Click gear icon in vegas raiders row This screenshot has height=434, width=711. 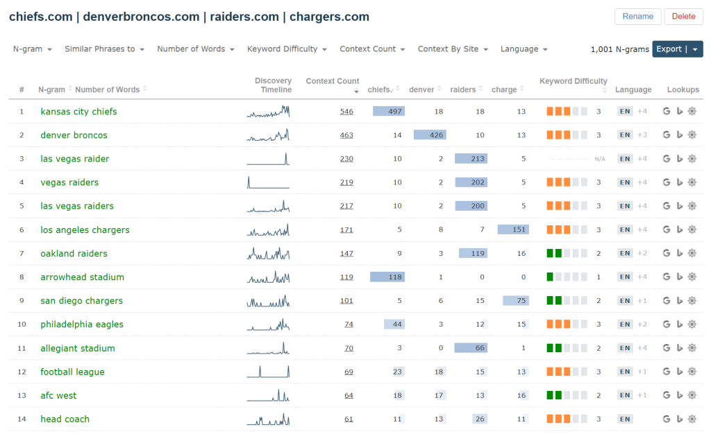tap(692, 182)
